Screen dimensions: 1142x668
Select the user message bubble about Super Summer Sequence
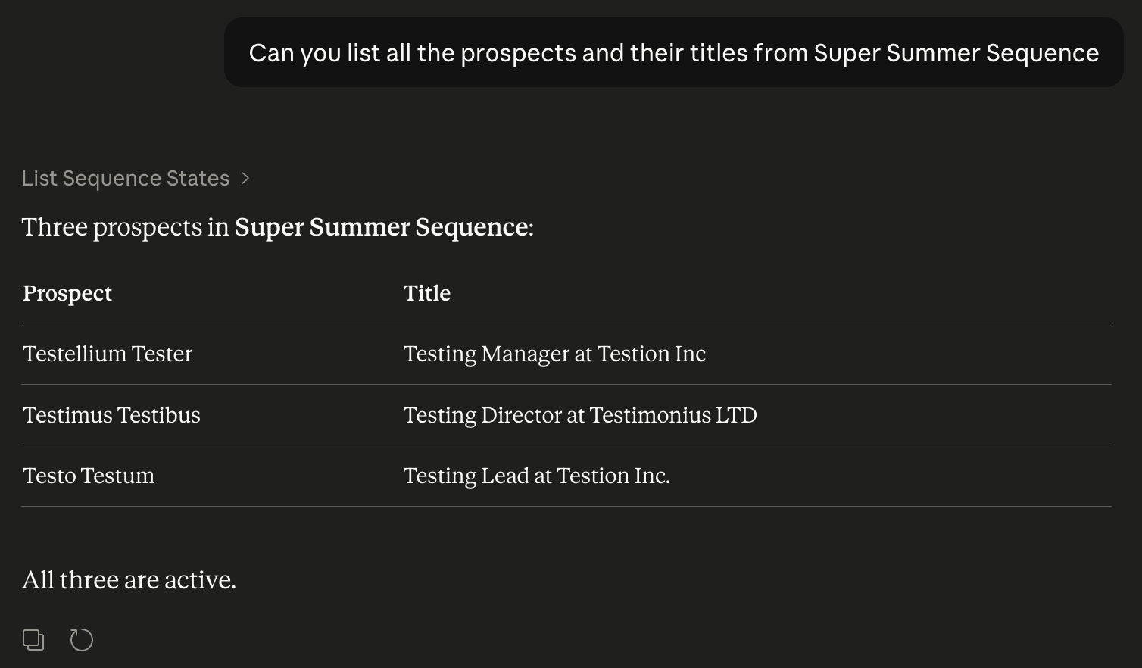673,52
